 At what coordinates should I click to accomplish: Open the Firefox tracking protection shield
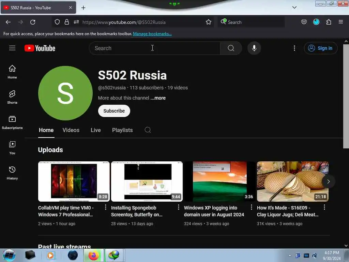pyautogui.click(x=57, y=22)
